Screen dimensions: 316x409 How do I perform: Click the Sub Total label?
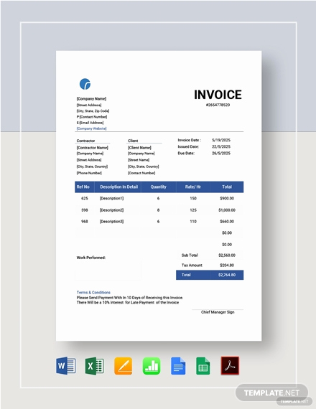(190, 255)
